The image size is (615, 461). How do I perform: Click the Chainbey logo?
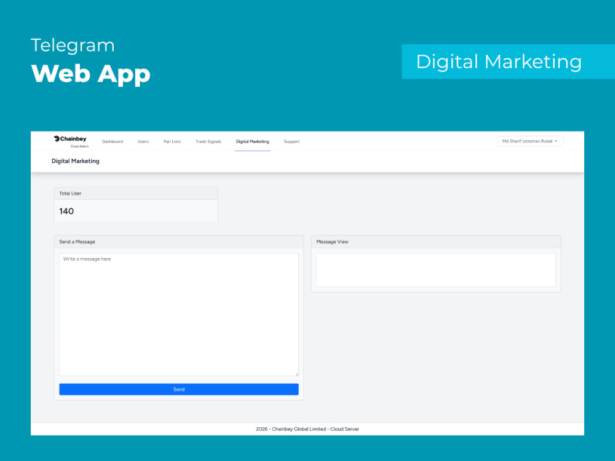click(70, 139)
